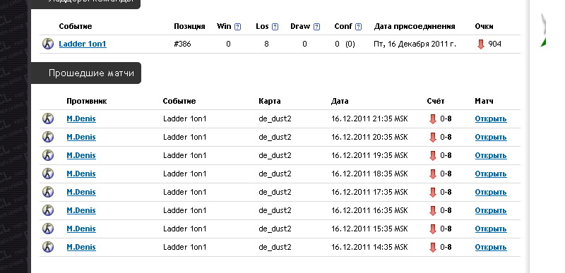Click the Counter-Strike icon beside Ladder 1on1 link
This screenshot has height=273, width=565.
coord(48,44)
